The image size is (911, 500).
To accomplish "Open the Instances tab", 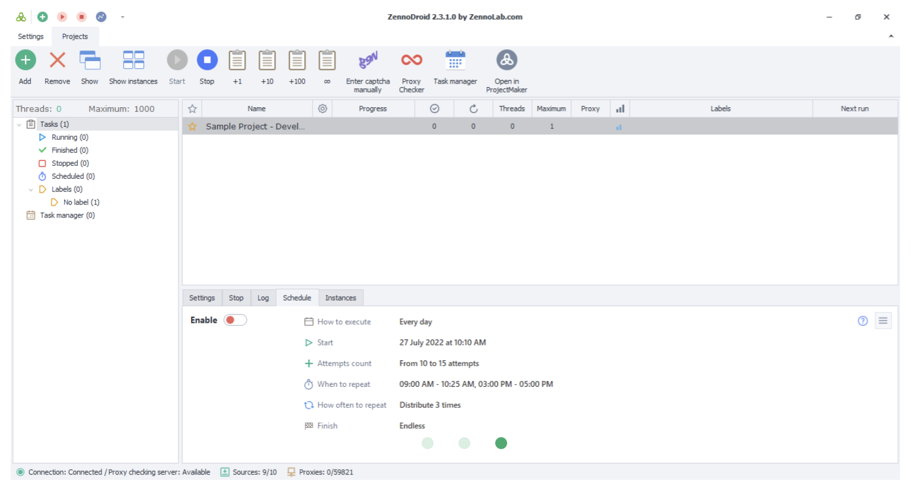I will coord(340,298).
